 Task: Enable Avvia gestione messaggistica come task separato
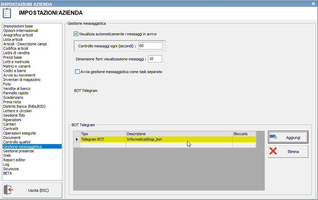(x=77, y=72)
